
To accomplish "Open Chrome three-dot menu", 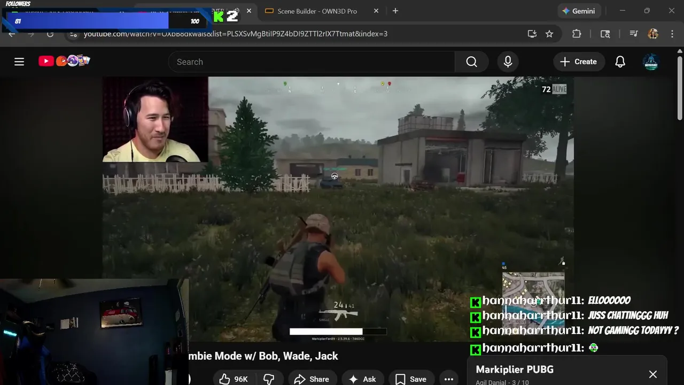I will coord(672,34).
